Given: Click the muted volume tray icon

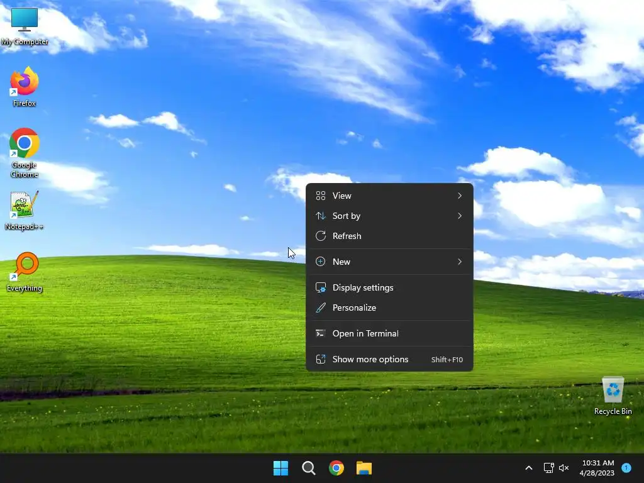Looking at the screenshot, I should coord(564,468).
